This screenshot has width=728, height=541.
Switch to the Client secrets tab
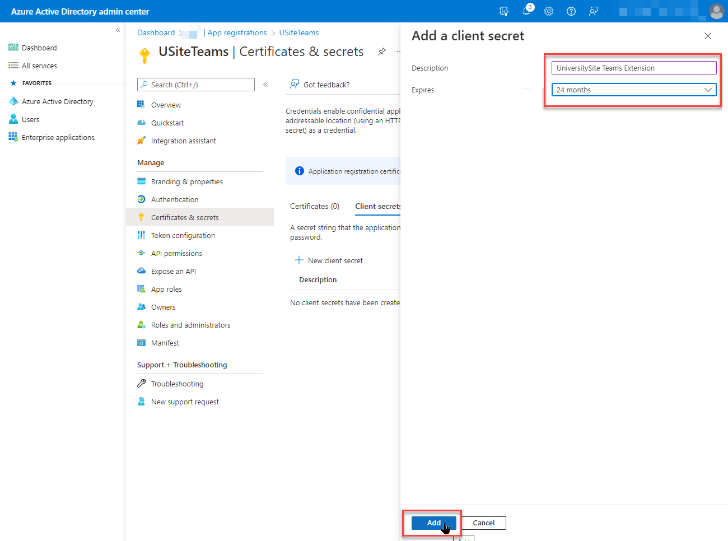pyautogui.click(x=378, y=206)
